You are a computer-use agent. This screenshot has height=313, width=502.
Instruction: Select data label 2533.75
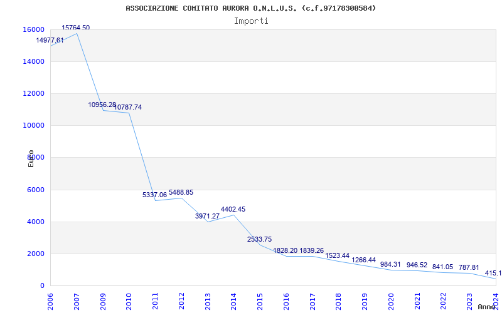coord(259,240)
